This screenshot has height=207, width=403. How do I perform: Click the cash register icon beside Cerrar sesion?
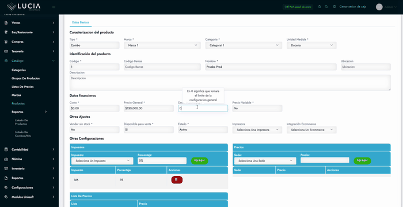coord(334,7)
